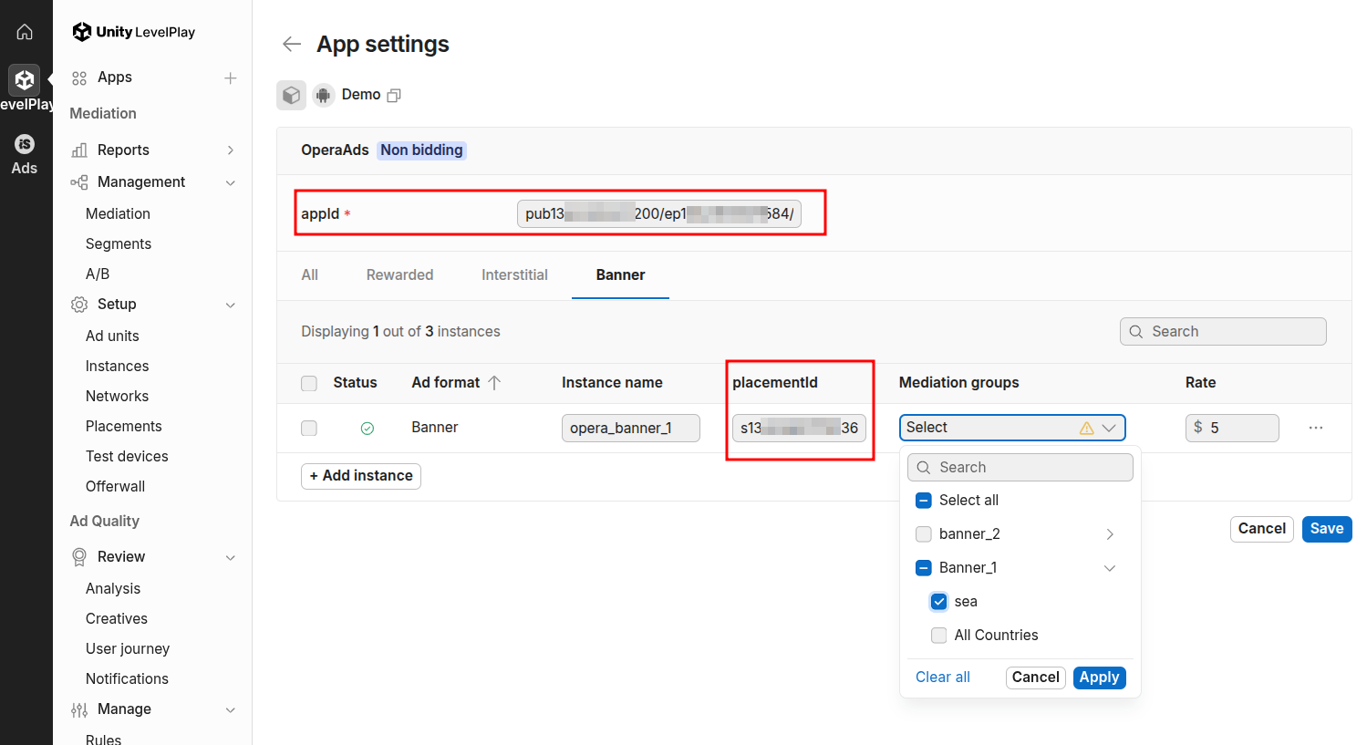The height and width of the screenshot is (745, 1367).
Task: Click the opera_banner_1 instance name field
Action: (631, 428)
